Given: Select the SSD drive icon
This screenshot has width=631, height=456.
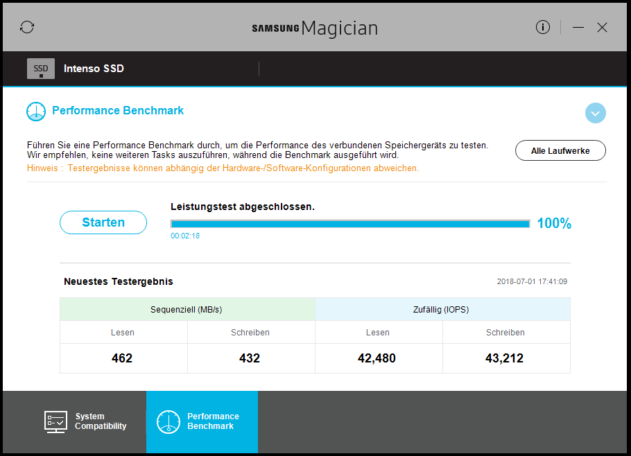Looking at the screenshot, I should pyautogui.click(x=41, y=69).
